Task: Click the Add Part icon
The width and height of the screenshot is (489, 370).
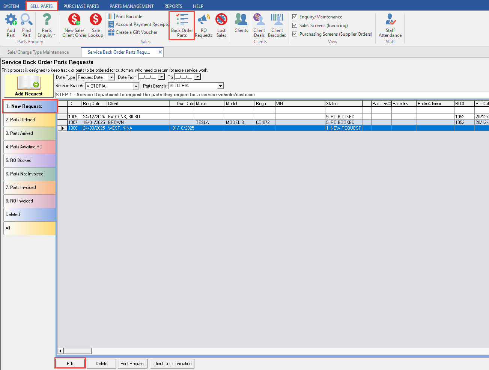Action: [x=11, y=25]
